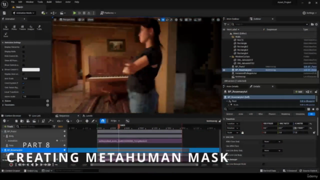Open the Platforms dropdown
This screenshot has height=180, width=320.
pyautogui.click(x=108, y=13)
